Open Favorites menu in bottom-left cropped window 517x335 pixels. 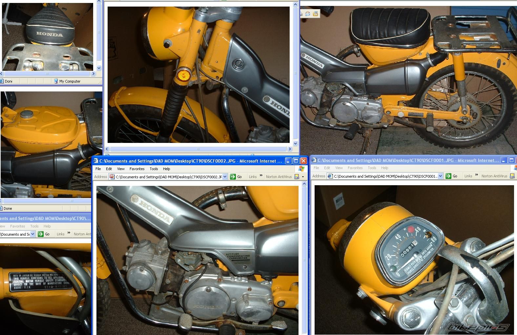17,226
